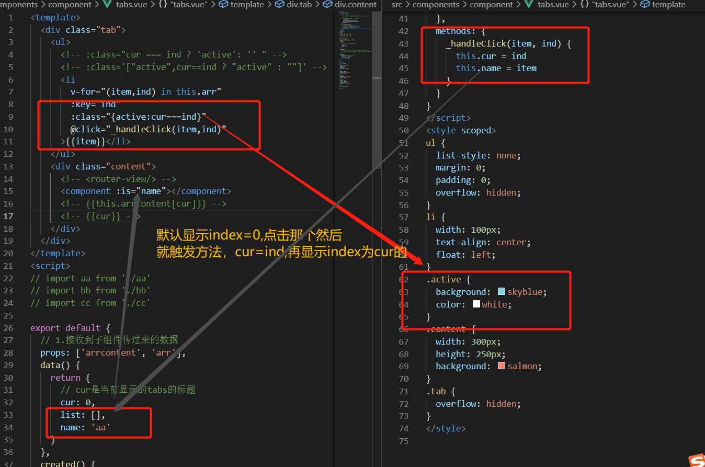Image resolution: width=705 pixels, height=467 pixels.
Task: Click the '// import bb from' comment
Action: click(x=90, y=290)
